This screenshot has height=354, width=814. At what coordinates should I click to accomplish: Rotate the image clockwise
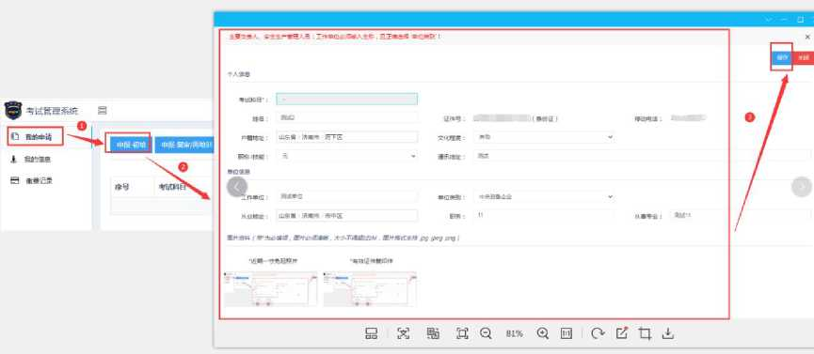(599, 333)
